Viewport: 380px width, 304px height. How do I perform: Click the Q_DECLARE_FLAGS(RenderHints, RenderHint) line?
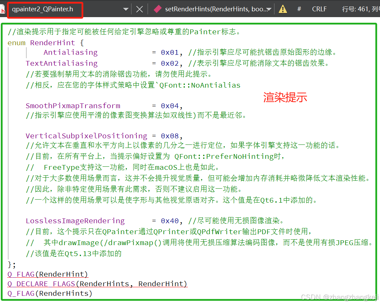(x=97, y=284)
